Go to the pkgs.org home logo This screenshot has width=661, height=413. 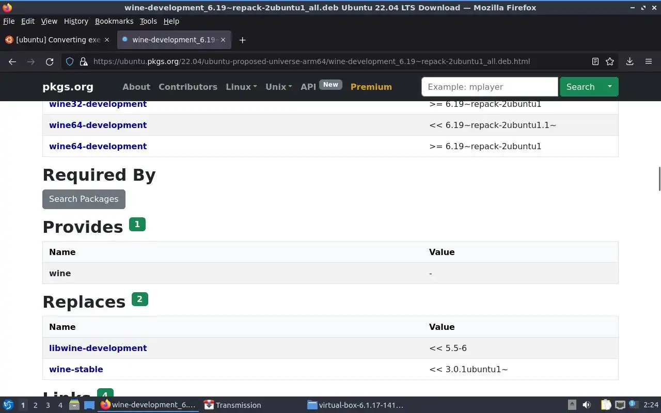click(68, 87)
